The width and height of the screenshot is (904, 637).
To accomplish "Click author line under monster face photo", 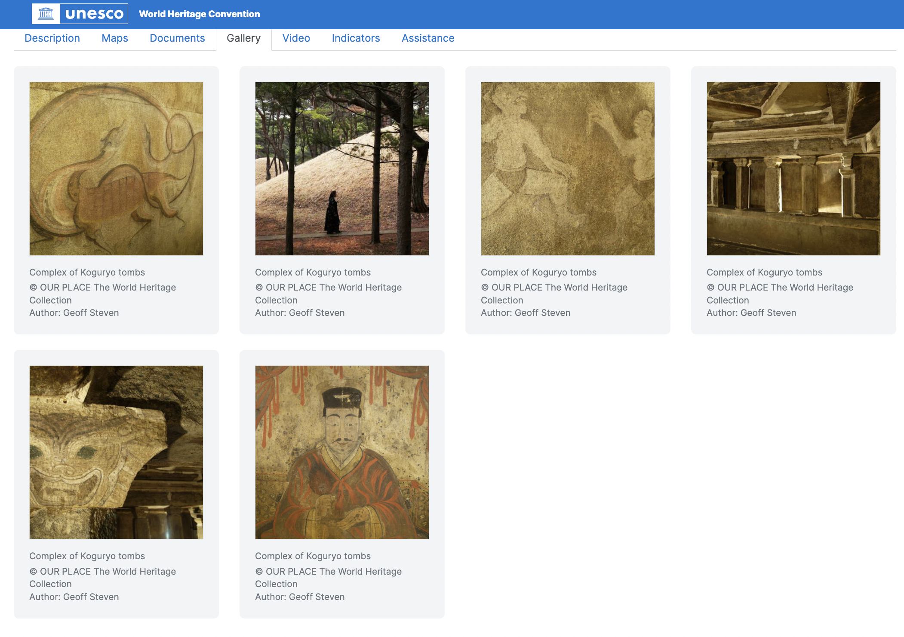I will (x=74, y=597).
